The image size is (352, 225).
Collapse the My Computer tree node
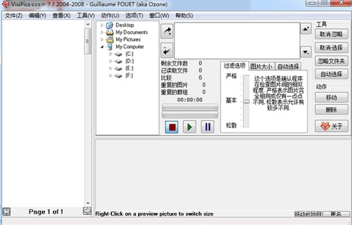[102, 47]
